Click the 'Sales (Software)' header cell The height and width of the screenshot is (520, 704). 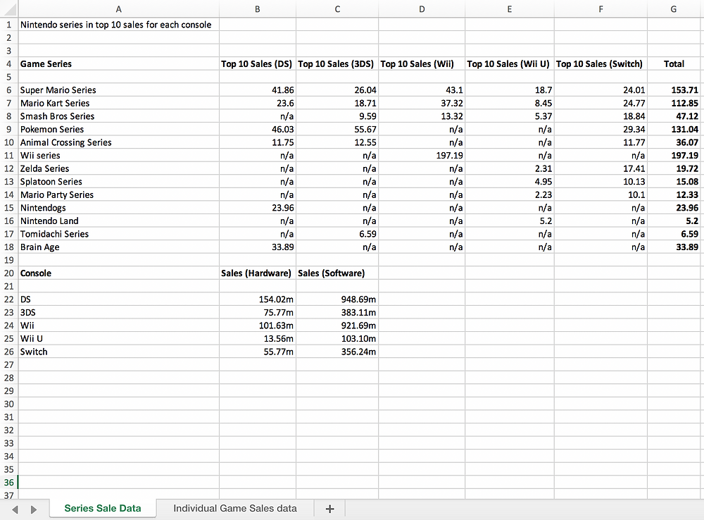pos(337,273)
